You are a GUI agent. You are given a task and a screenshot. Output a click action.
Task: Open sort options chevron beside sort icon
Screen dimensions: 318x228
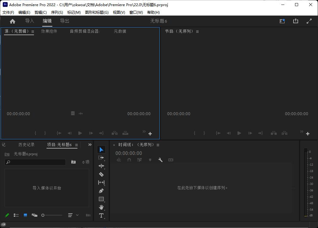click(x=77, y=215)
